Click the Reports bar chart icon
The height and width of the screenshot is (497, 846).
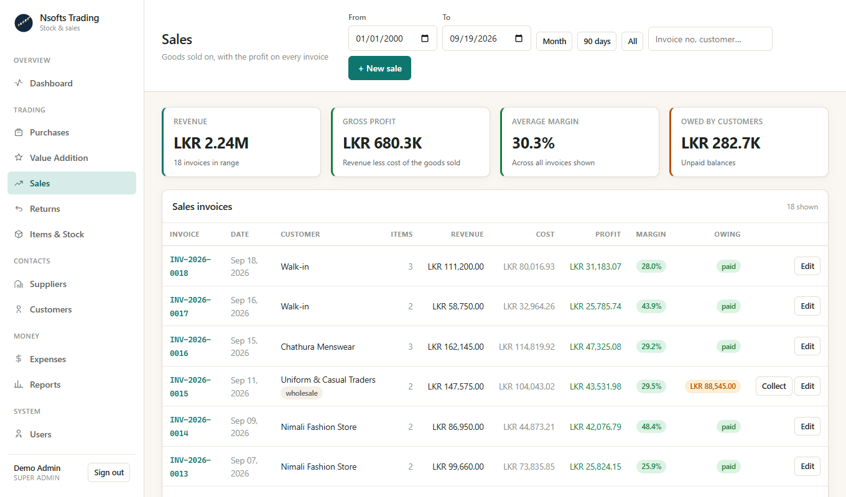(x=19, y=385)
